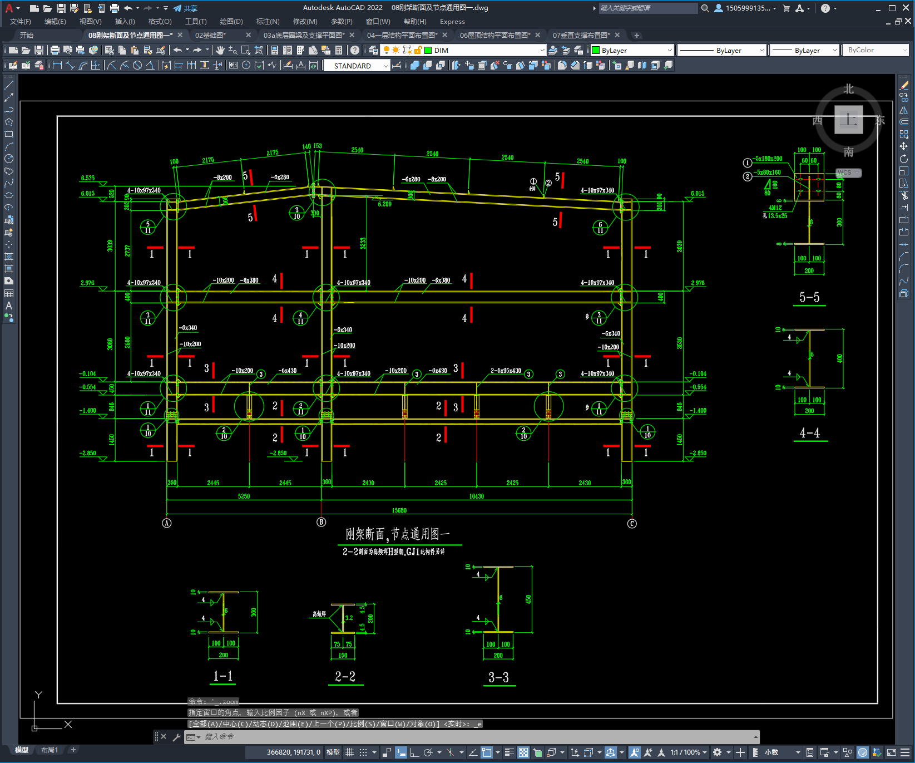The image size is (915, 763).
Task: Switch to the 布局1 layout tab
Action: coord(50,750)
